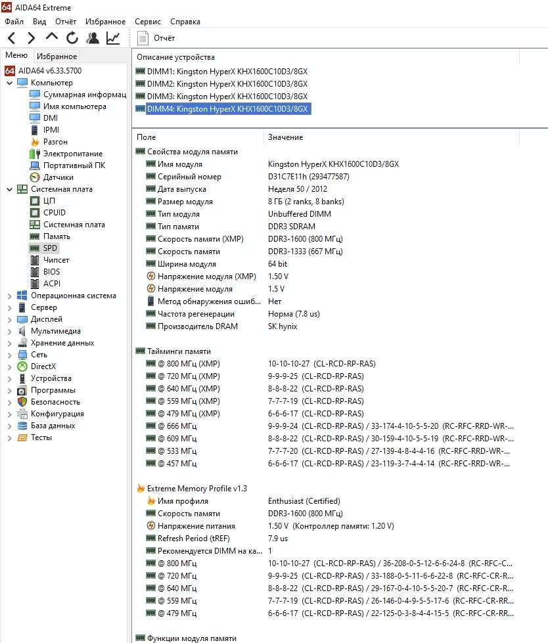Expand the Безопасность node

[9, 403]
